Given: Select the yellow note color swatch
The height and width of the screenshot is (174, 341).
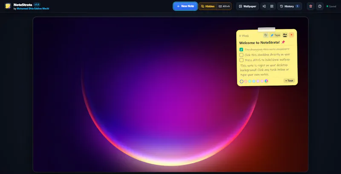Looking at the screenshot, I should 241,81.
